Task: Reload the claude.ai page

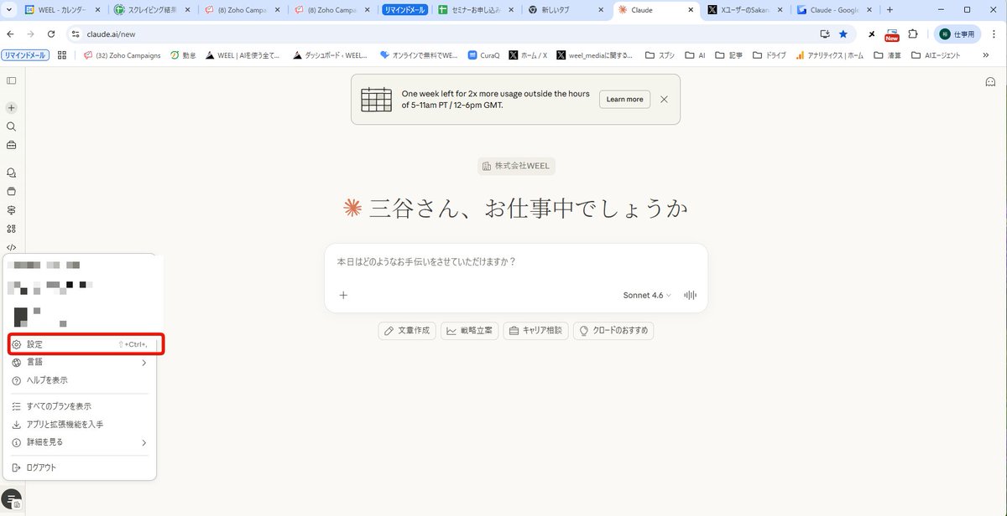Action: coord(51,34)
